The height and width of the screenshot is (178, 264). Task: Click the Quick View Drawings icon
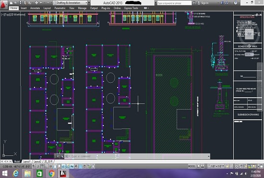(x=203, y=166)
